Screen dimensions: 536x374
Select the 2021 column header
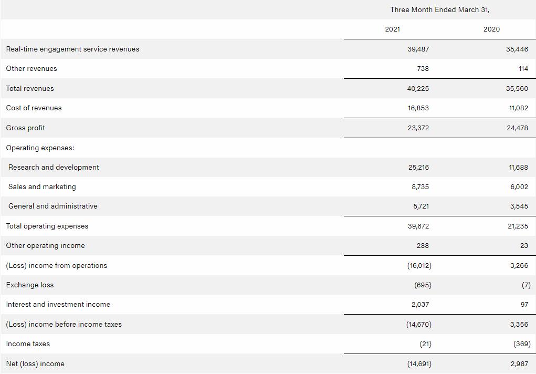[392, 29]
